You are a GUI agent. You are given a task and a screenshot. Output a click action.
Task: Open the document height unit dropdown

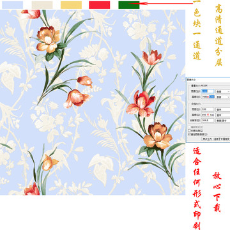pos(223,115)
